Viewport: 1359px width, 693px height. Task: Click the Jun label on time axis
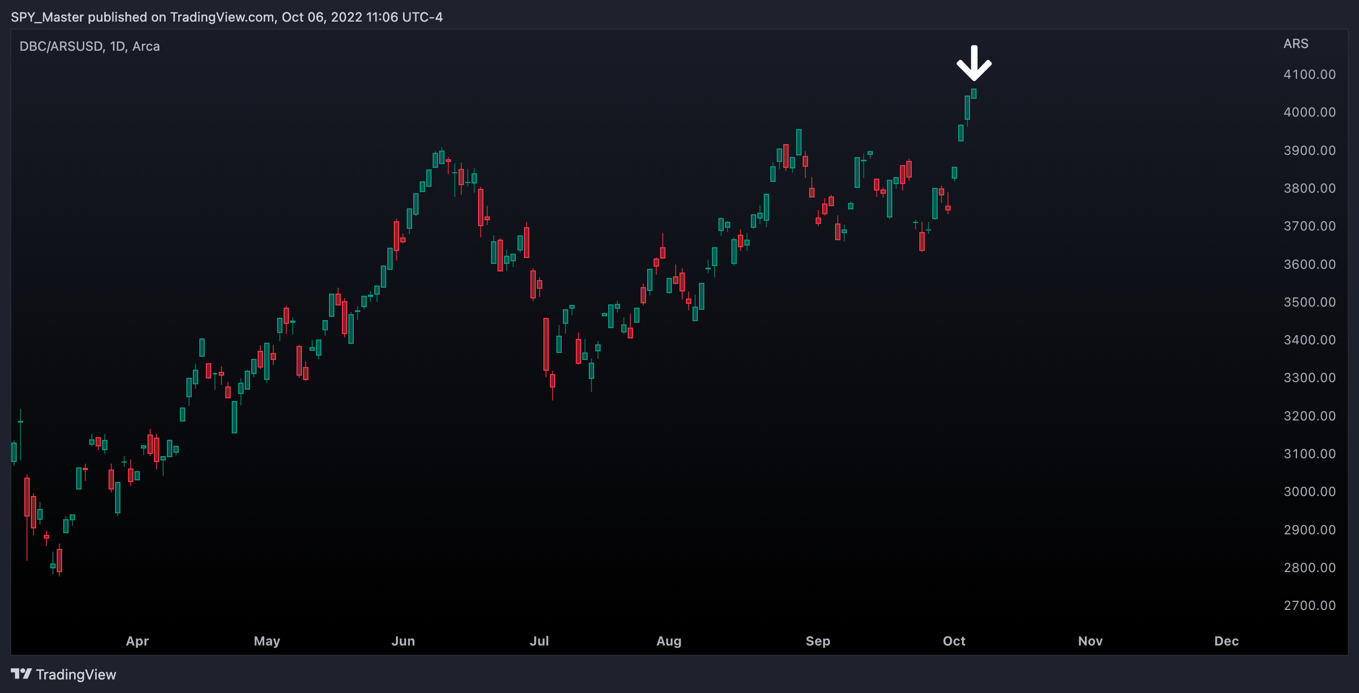[403, 641]
